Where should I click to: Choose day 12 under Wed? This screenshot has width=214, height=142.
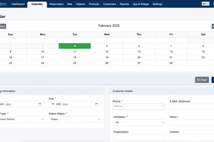[x=107, y=52]
